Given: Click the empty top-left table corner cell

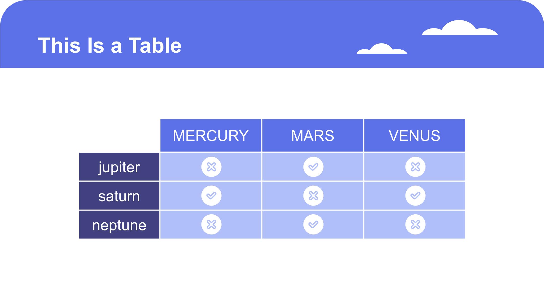Looking at the screenshot, I should [x=119, y=135].
